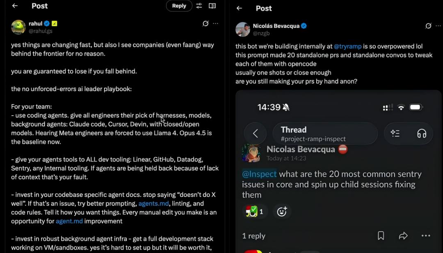Open the agents.md link
The image size is (443, 253).
tap(153, 203)
